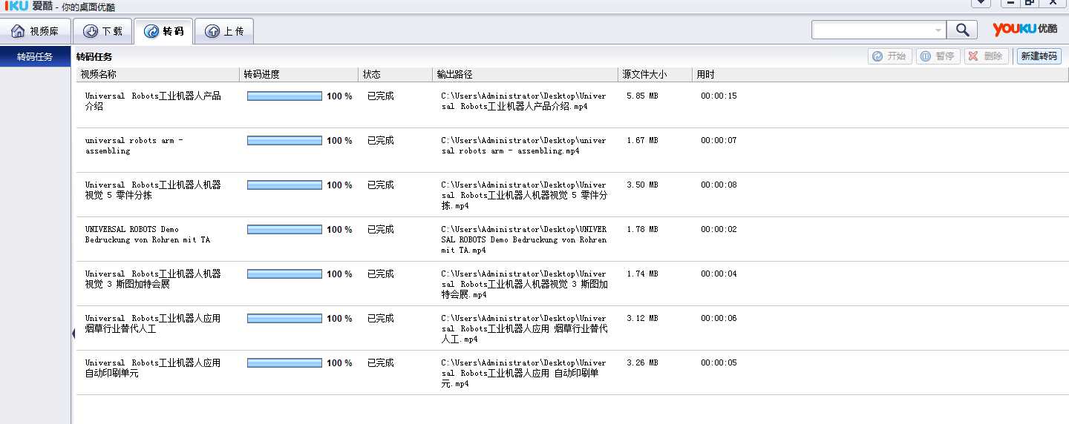Viewport: 1069px width, 424px height.
Task: Click the 3.50 MB file size
Action: [x=642, y=185]
